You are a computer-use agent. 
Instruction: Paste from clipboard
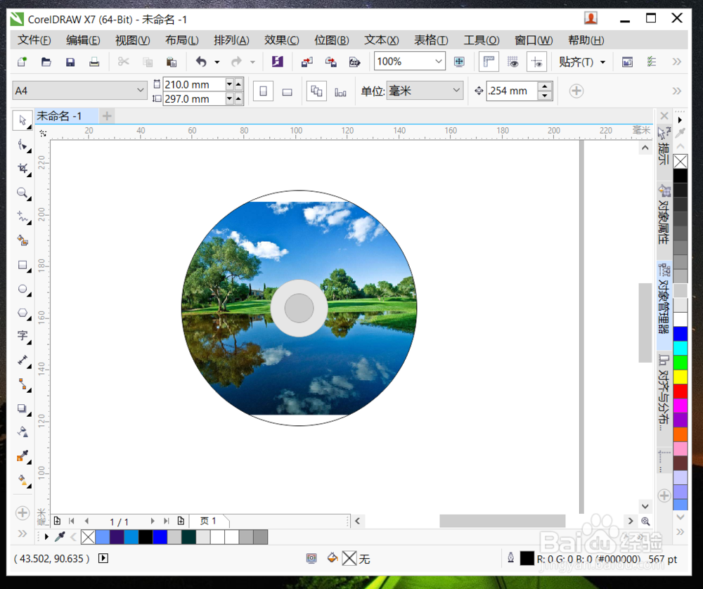tap(172, 62)
